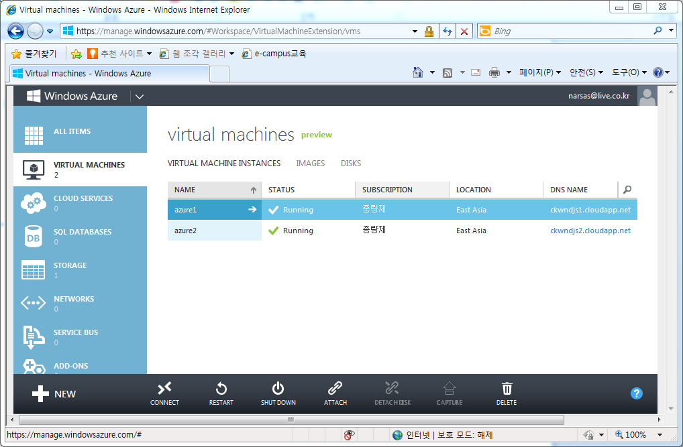
Task: Open the new blank tab
Action: (219, 74)
